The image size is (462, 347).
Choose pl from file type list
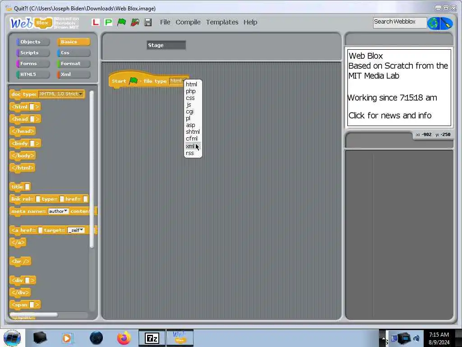[x=188, y=118]
